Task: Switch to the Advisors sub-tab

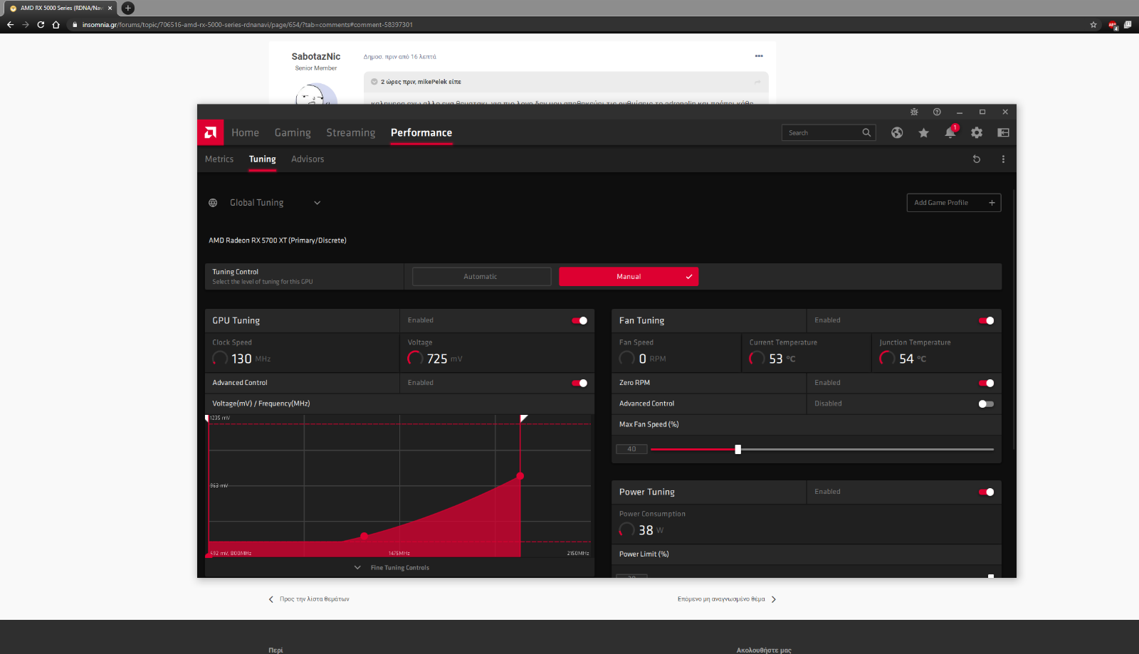Action: 308,159
